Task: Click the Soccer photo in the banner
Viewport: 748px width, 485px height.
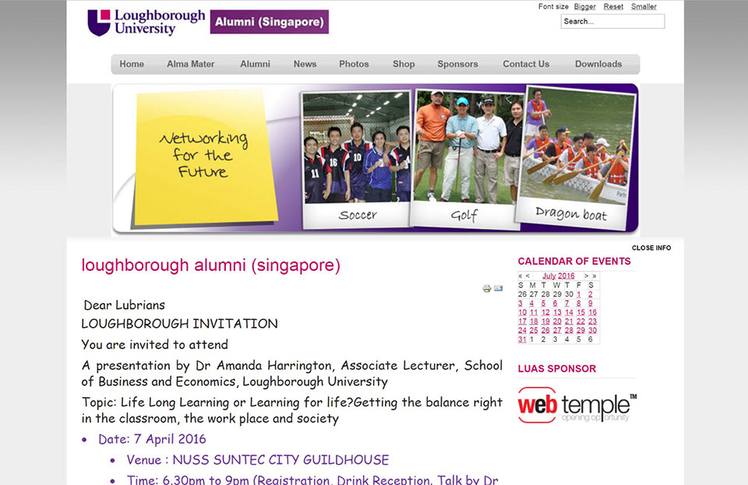Action: [x=356, y=159]
